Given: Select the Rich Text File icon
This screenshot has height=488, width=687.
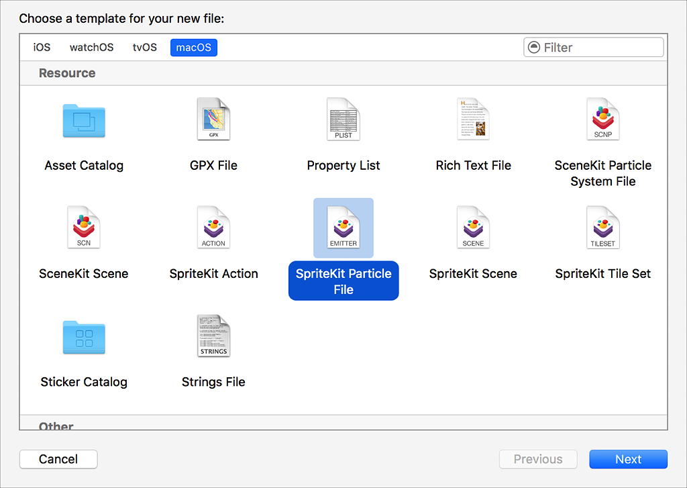Looking at the screenshot, I should tap(473, 119).
